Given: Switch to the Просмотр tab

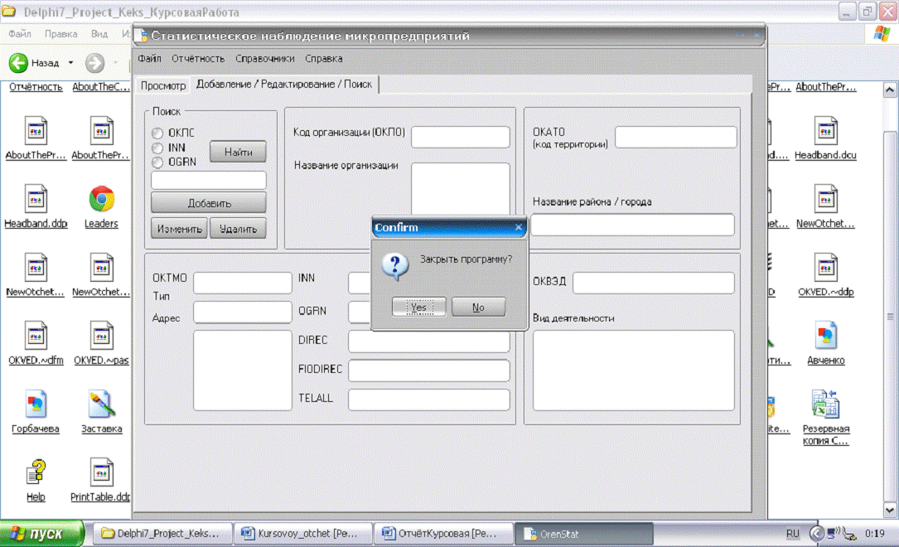Looking at the screenshot, I should [x=163, y=85].
